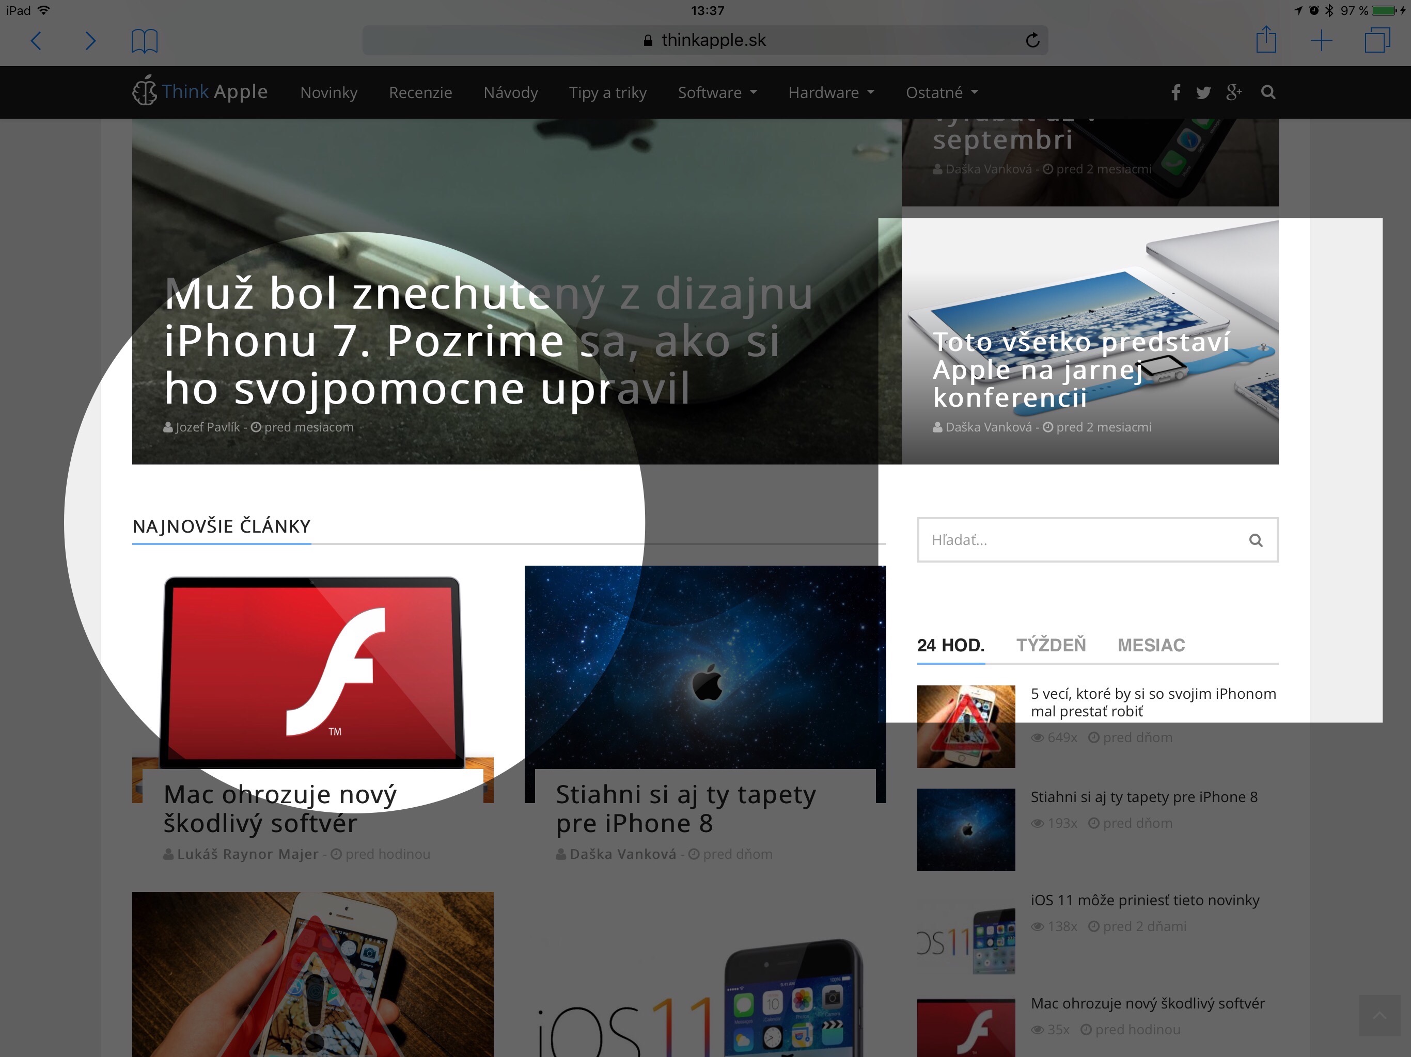Viewport: 1411px width, 1057px height.
Task: Open Stiahni si aj ty tapety card title
Action: click(x=686, y=808)
